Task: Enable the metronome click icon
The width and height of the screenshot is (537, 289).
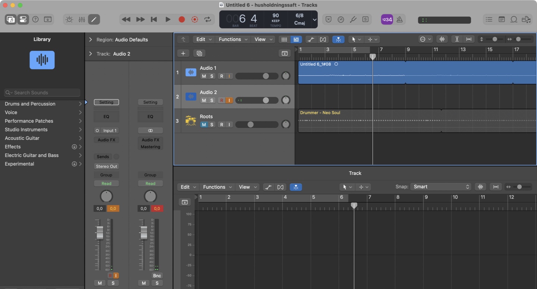Action: [x=399, y=19]
